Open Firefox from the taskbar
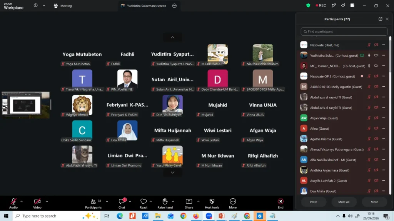Screen dimensions: 394x221 pos(196,216)
